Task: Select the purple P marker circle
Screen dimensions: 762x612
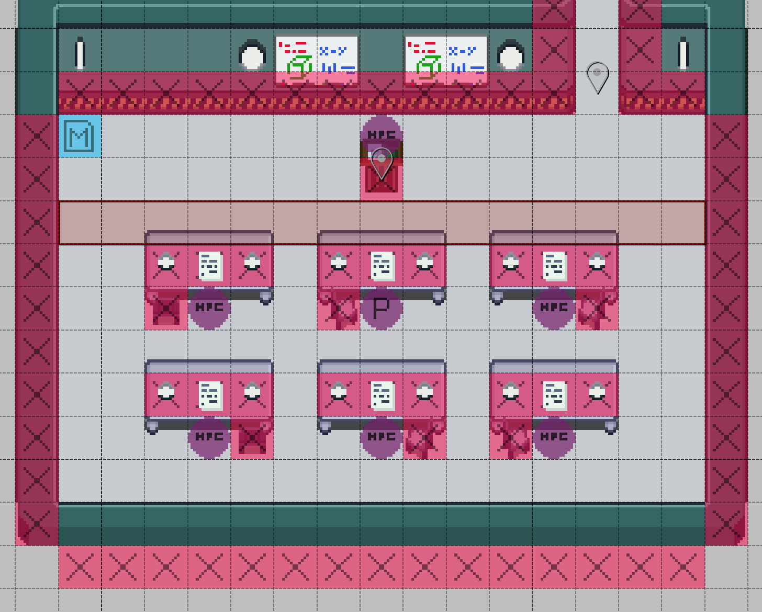Action: pos(382,309)
